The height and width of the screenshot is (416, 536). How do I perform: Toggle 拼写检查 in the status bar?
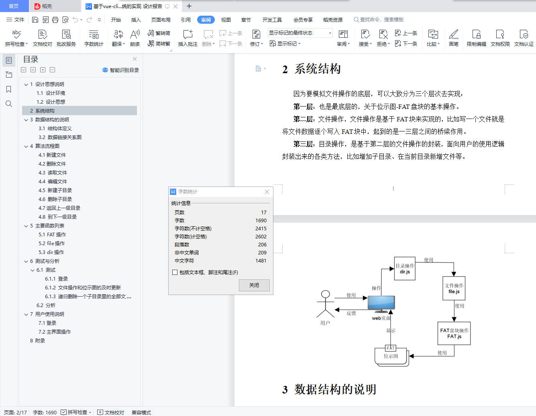pyautogui.click(x=77, y=412)
